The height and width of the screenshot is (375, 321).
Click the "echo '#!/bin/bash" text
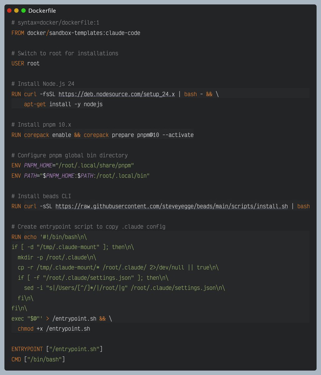point(52,237)
